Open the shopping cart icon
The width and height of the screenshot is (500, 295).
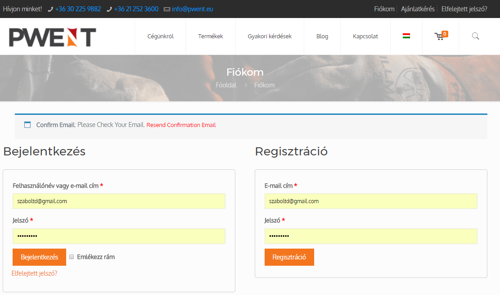pos(440,36)
